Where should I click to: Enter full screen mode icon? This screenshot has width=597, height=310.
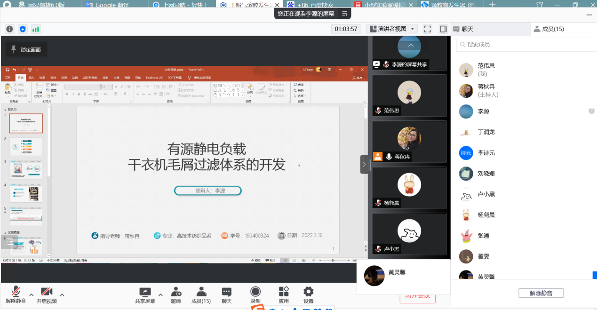point(427,29)
